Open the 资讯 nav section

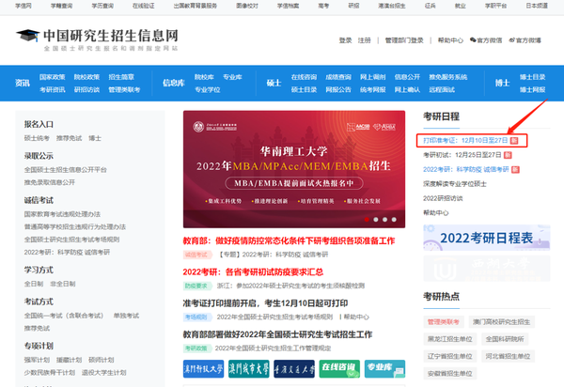(23, 83)
